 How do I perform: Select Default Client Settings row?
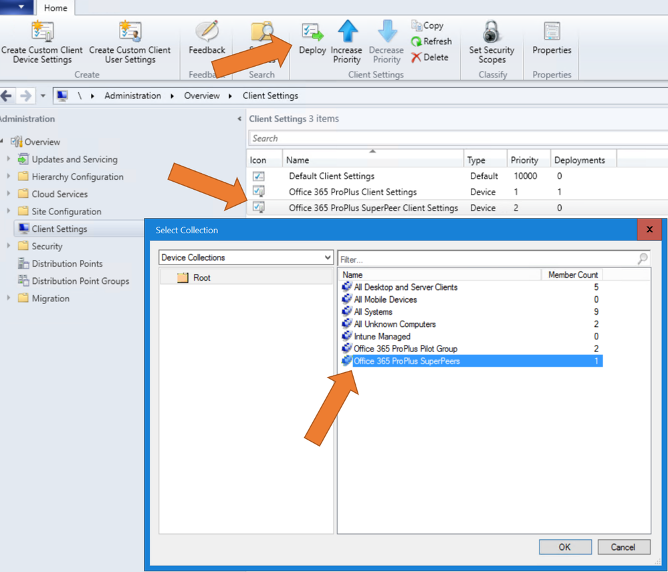point(457,176)
